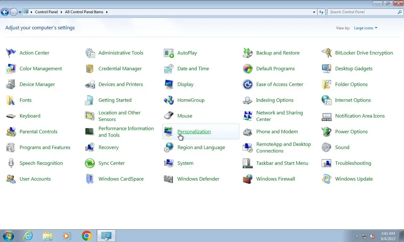Click All Control Panel Items breadcrumb
This screenshot has height=242, width=404.
pos(84,12)
